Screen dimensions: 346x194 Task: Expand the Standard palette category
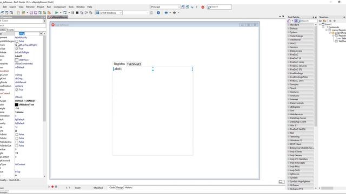point(289,25)
